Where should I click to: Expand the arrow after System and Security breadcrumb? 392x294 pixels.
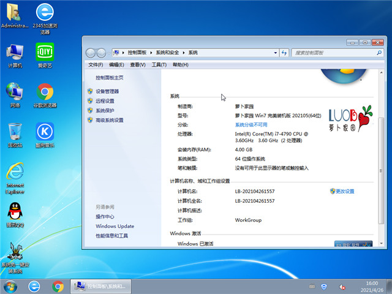[x=184, y=53]
